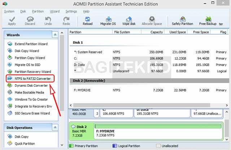Sort by the Used Space column
This screenshot has width=231, height=150.
point(176,32)
